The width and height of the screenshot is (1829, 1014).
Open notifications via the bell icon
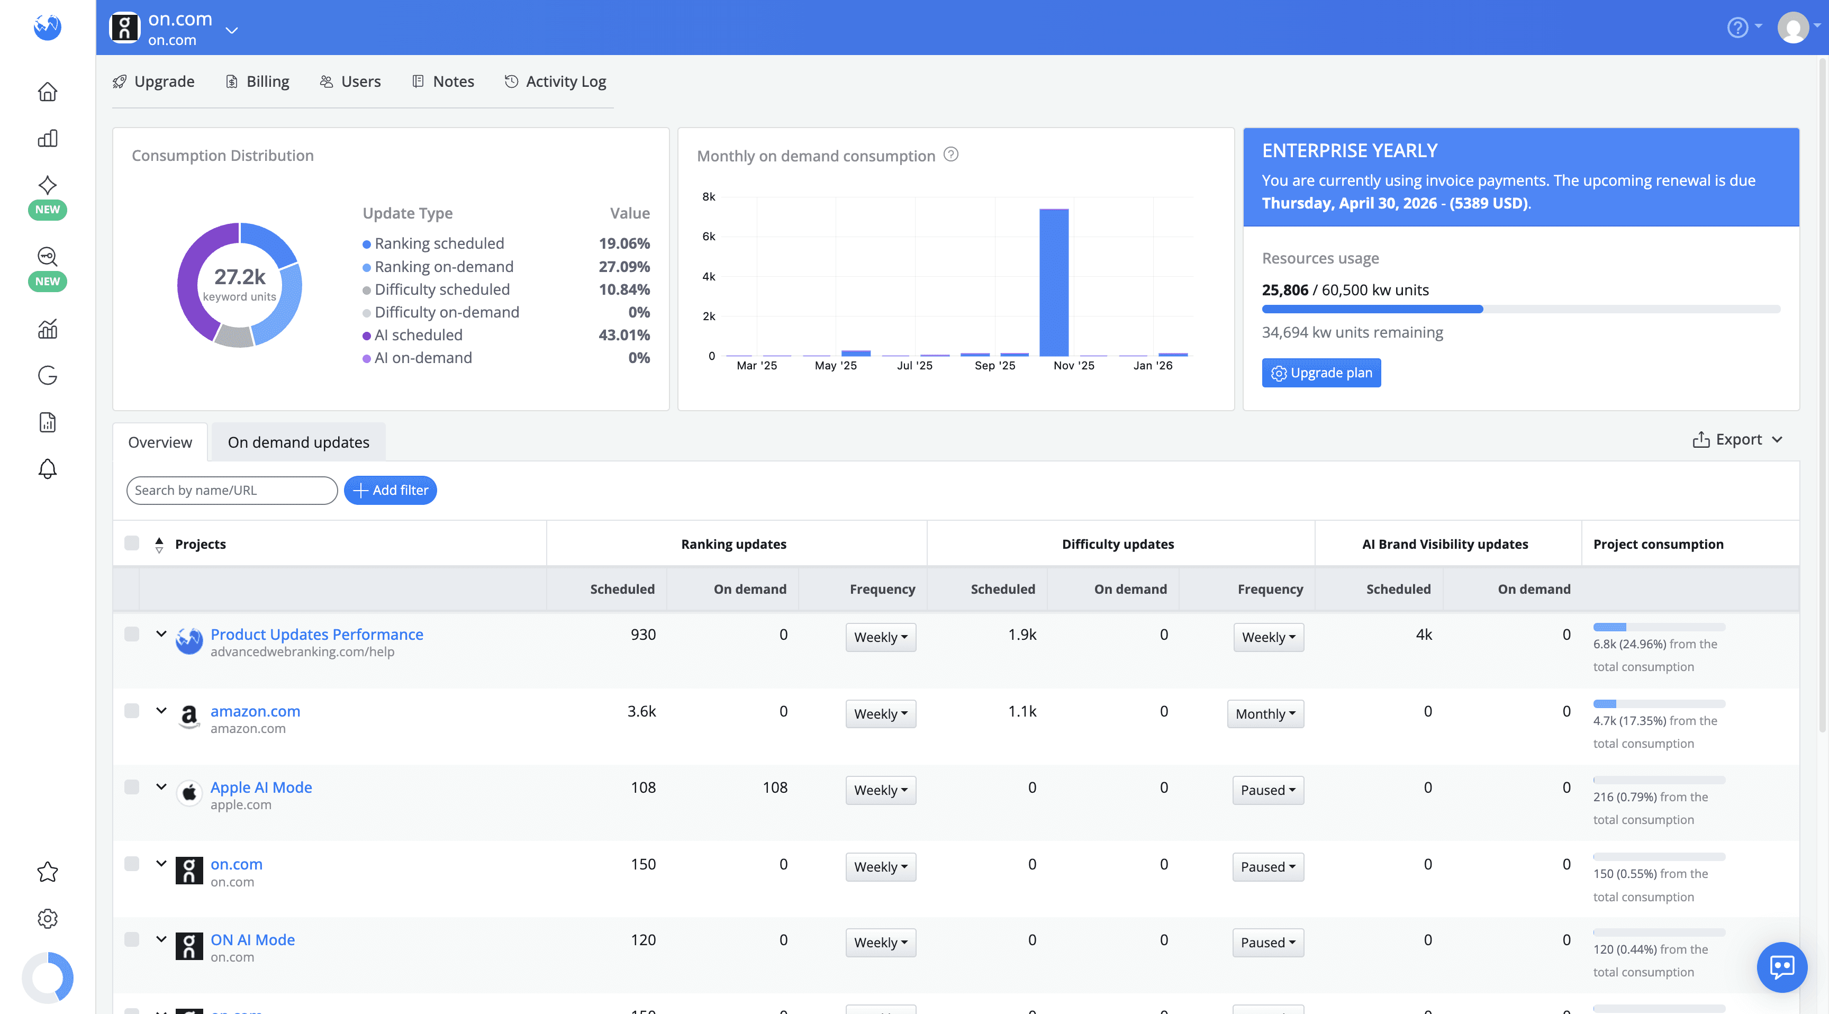tap(47, 469)
